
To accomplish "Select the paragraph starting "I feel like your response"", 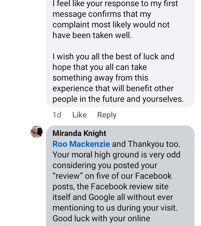I will (115, 20).
